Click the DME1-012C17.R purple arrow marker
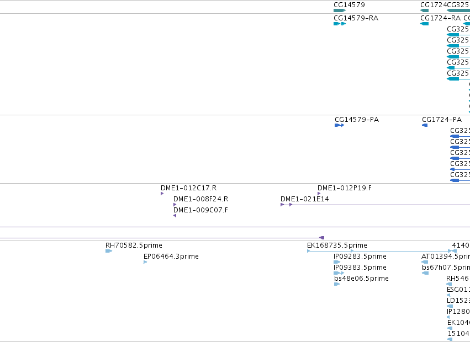Viewport: 470px width, 342px height. tap(162, 194)
